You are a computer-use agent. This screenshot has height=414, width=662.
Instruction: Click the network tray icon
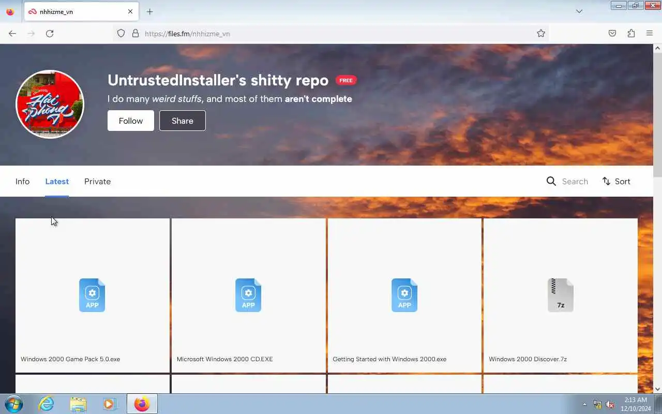click(x=597, y=404)
